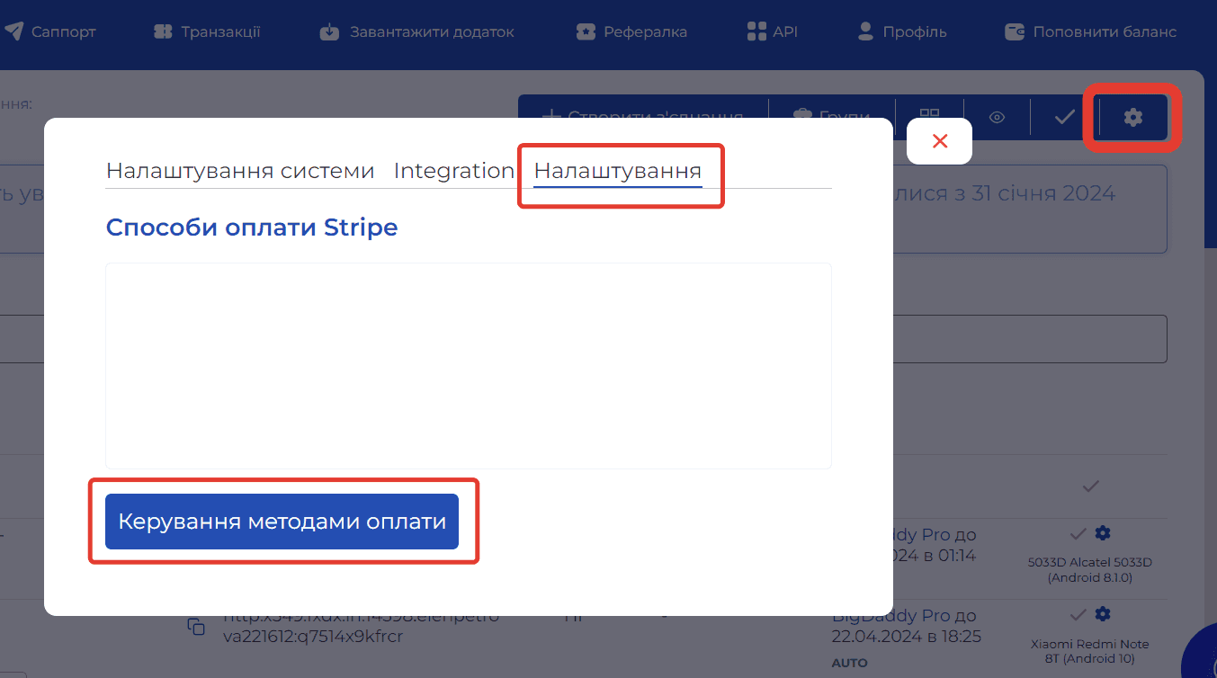Screen dimensions: 1217x678
Task: Switch to Налаштування системи tab
Action: pos(240,171)
